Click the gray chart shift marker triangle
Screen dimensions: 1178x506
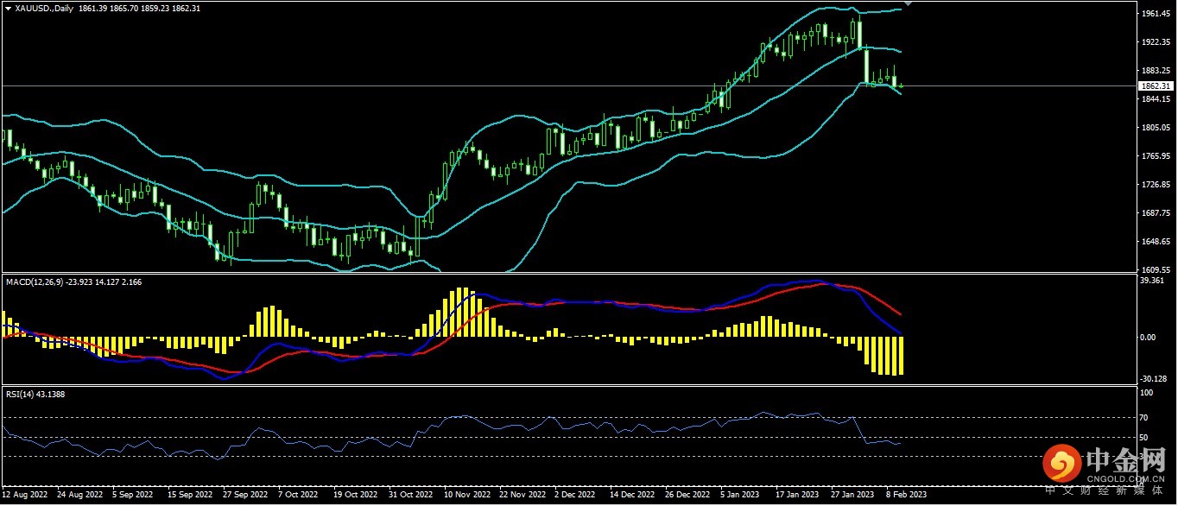(907, 4)
